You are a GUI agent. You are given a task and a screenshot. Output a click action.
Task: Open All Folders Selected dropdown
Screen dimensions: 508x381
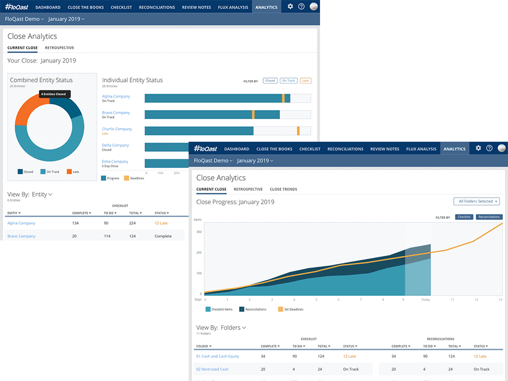pyautogui.click(x=476, y=201)
